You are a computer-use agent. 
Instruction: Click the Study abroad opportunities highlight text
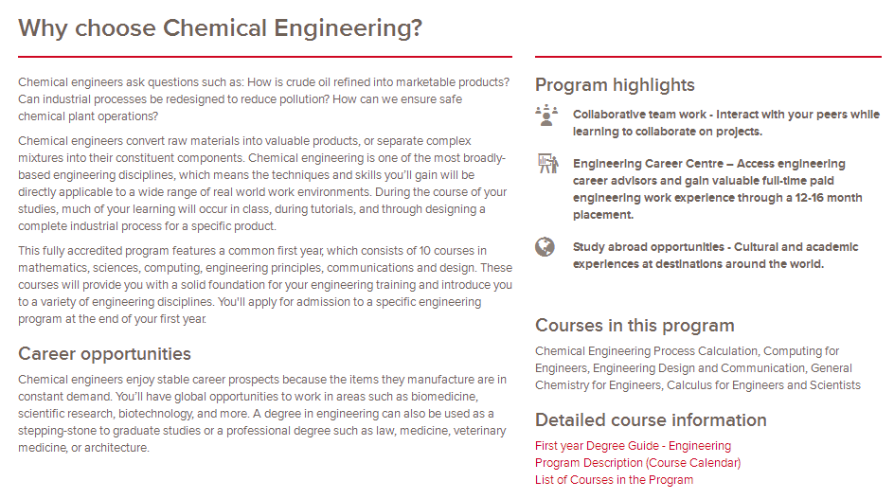(715, 256)
